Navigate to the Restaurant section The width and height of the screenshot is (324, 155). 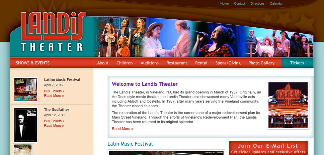tap(177, 63)
